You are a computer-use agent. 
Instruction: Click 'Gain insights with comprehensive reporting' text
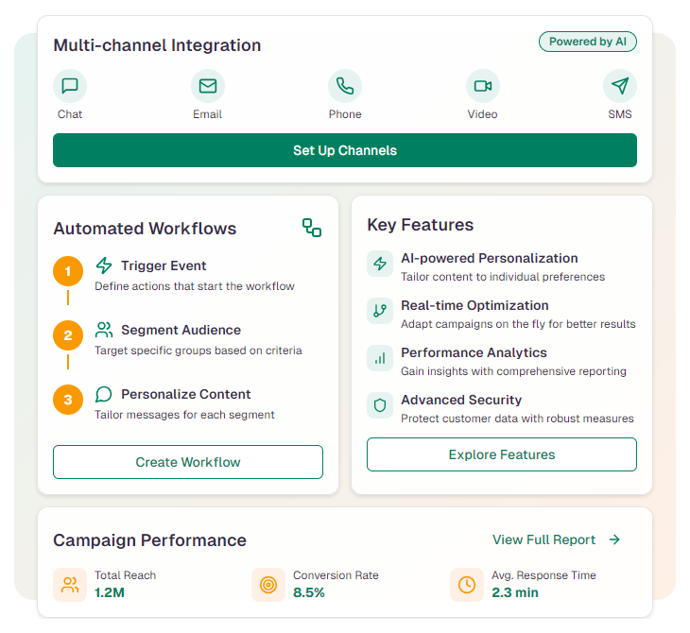click(x=513, y=371)
